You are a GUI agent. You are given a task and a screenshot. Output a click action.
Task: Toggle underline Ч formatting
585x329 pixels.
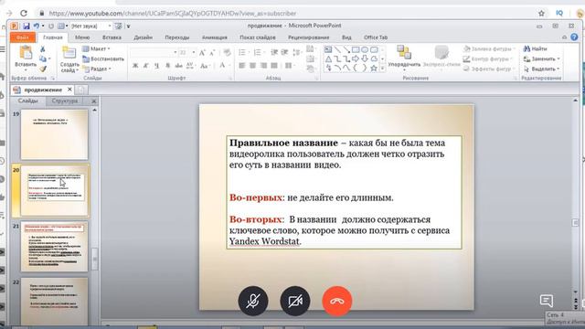point(156,66)
